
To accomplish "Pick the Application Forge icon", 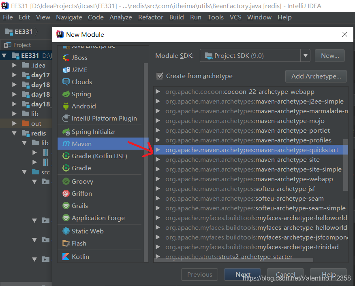I will pyautogui.click(x=66, y=218).
